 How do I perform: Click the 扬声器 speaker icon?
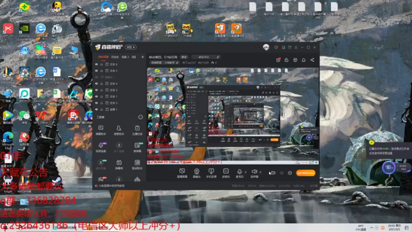pos(254,172)
